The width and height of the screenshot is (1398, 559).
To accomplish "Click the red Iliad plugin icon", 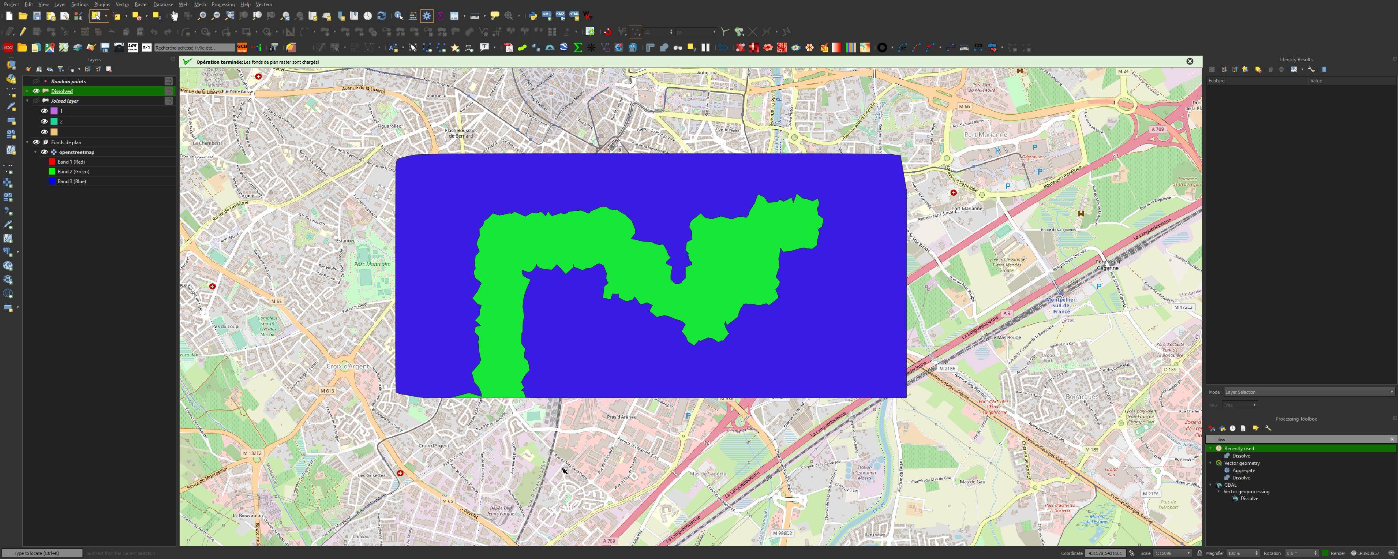I will tap(8, 48).
